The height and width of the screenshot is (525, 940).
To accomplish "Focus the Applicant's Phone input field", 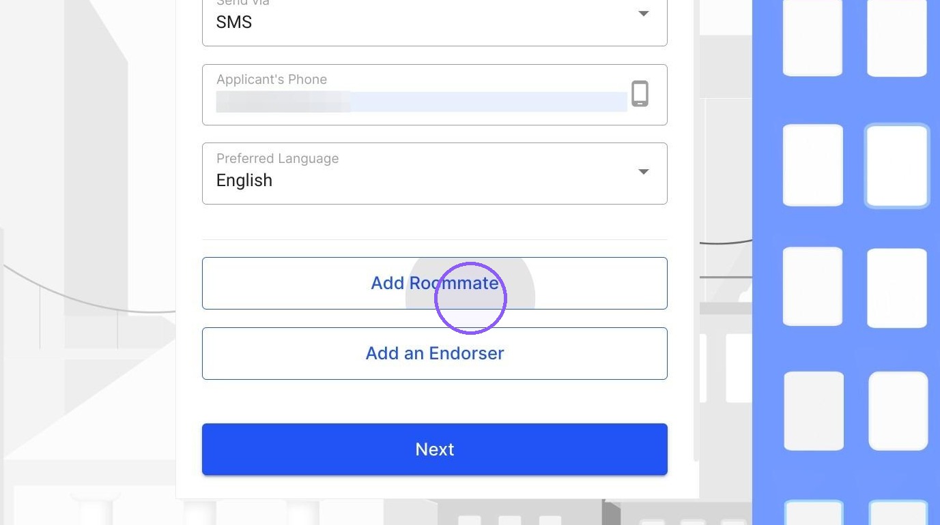I will coord(434,95).
